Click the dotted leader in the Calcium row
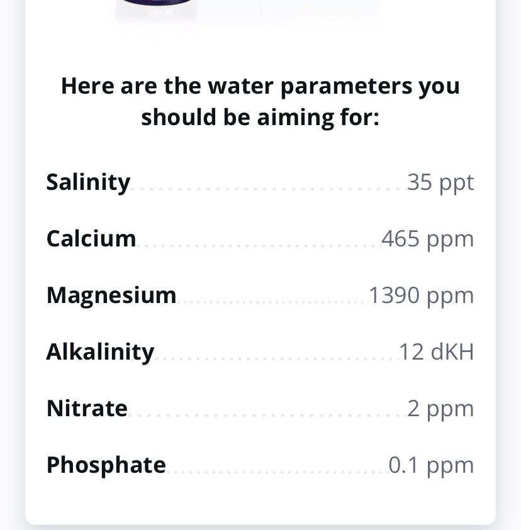The image size is (521, 530). pos(258,245)
